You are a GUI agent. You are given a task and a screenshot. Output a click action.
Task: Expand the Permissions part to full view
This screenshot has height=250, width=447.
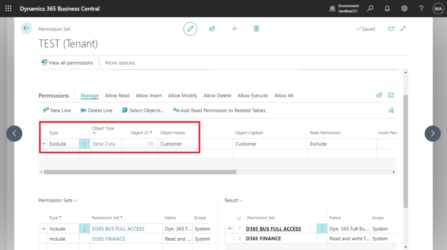(391, 95)
